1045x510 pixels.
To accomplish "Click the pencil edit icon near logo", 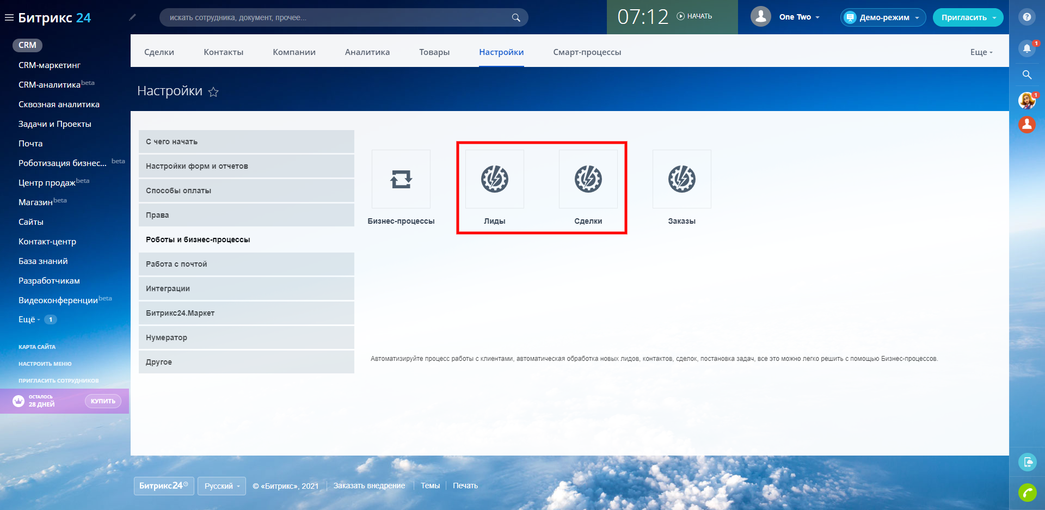I will [x=132, y=17].
